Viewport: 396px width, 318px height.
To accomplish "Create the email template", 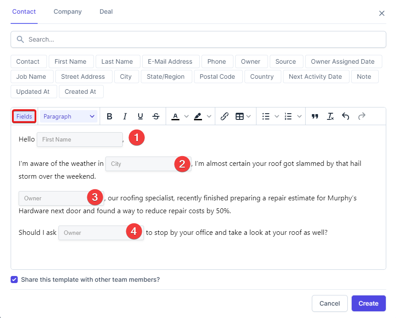I will tap(369, 303).
